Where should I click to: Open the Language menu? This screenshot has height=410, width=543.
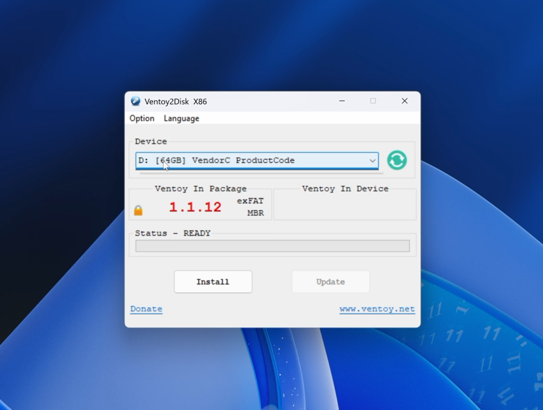click(181, 118)
